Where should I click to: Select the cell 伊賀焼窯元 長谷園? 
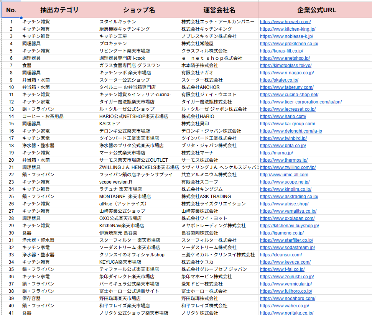pos(139,233)
